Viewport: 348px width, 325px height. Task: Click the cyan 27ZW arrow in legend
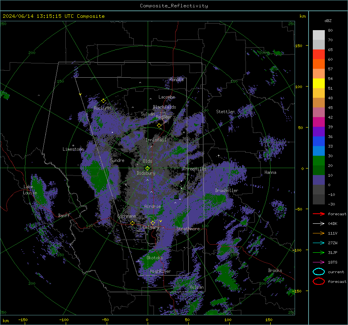point(319,243)
